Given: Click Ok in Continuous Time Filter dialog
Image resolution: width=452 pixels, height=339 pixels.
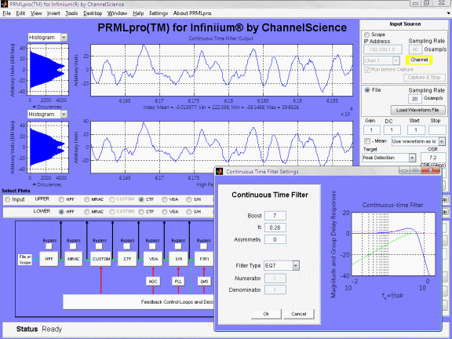Looking at the screenshot, I should click(x=266, y=314).
